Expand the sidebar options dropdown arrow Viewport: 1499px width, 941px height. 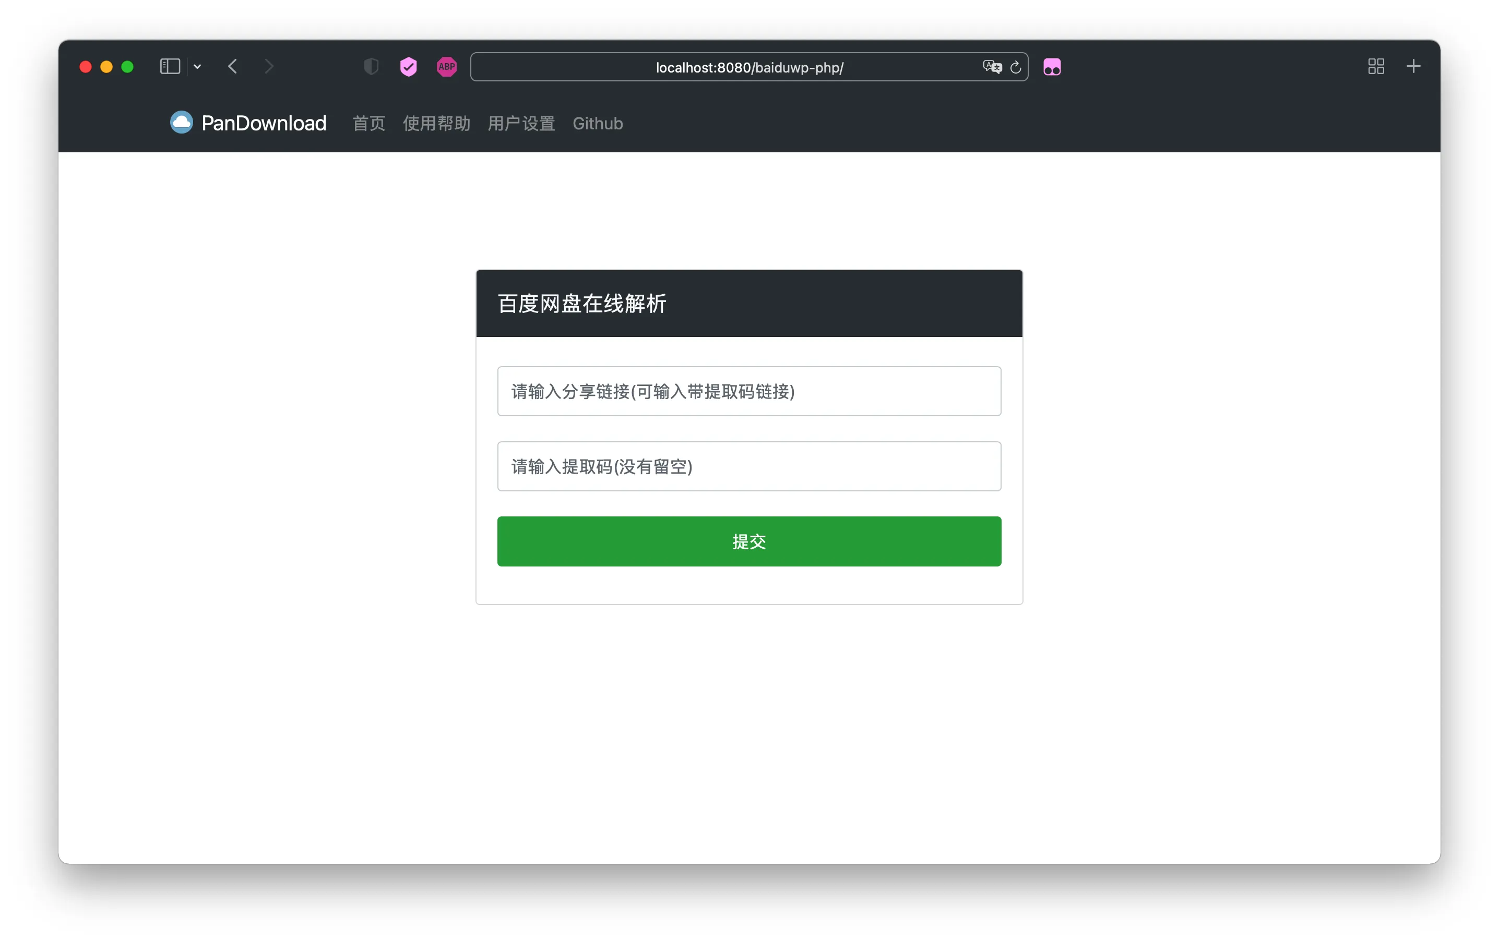point(197,67)
